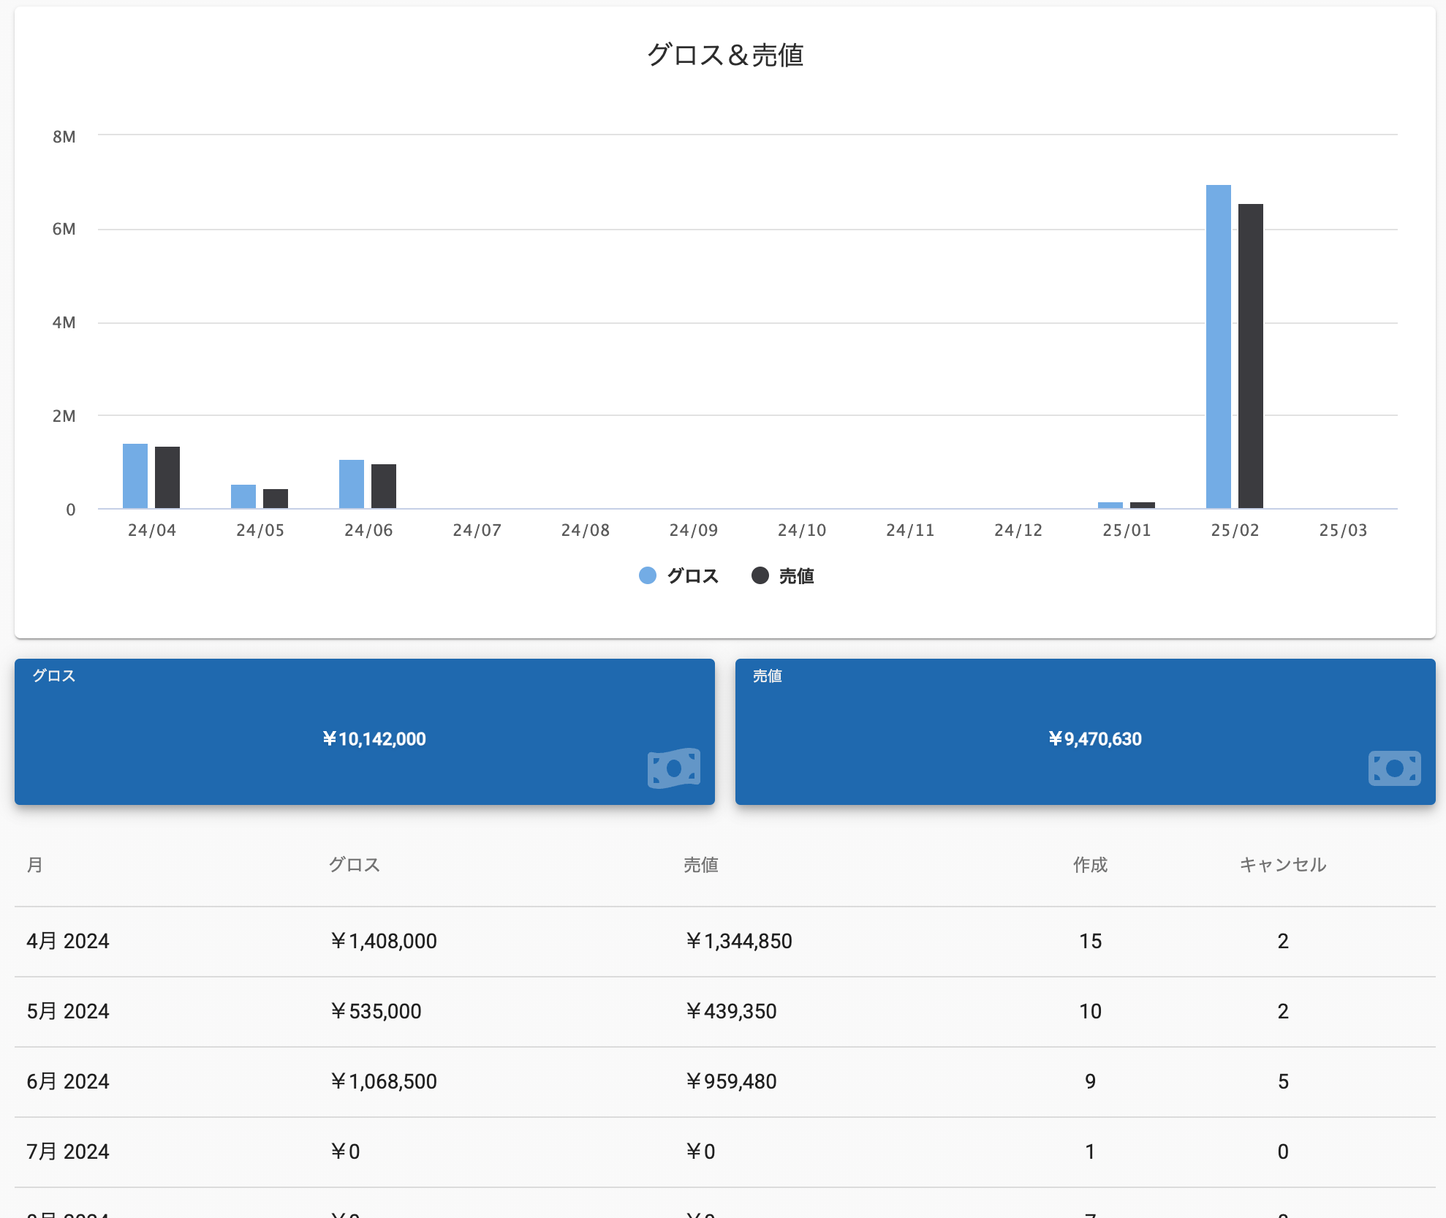Viewport: 1446px width, 1218px height.
Task: Click the 売値 table column header
Action: click(x=700, y=865)
